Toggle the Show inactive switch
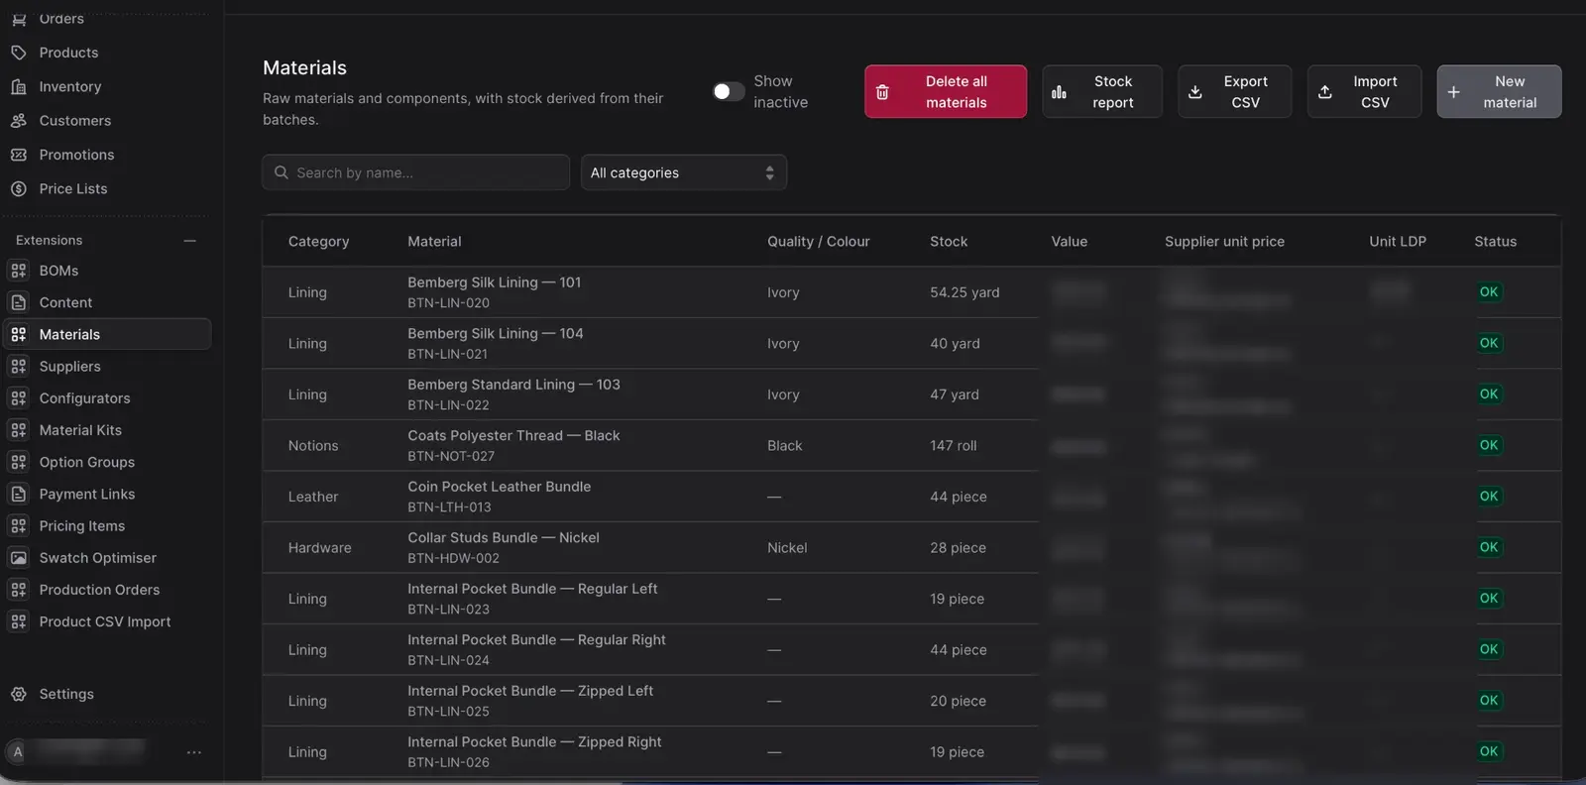The width and height of the screenshot is (1586, 785). coord(729,91)
